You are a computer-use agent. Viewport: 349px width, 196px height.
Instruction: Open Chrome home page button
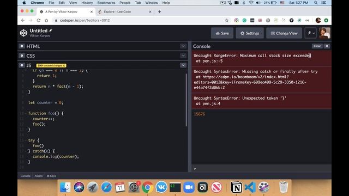point(46,21)
